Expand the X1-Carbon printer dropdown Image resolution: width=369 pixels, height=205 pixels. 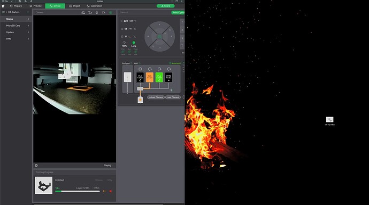coord(28,12)
